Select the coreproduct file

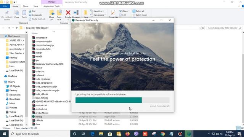point(41,38)
